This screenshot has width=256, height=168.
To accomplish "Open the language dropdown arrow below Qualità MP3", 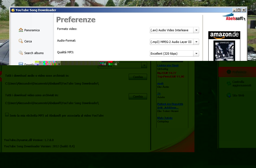I will (144, 65).
